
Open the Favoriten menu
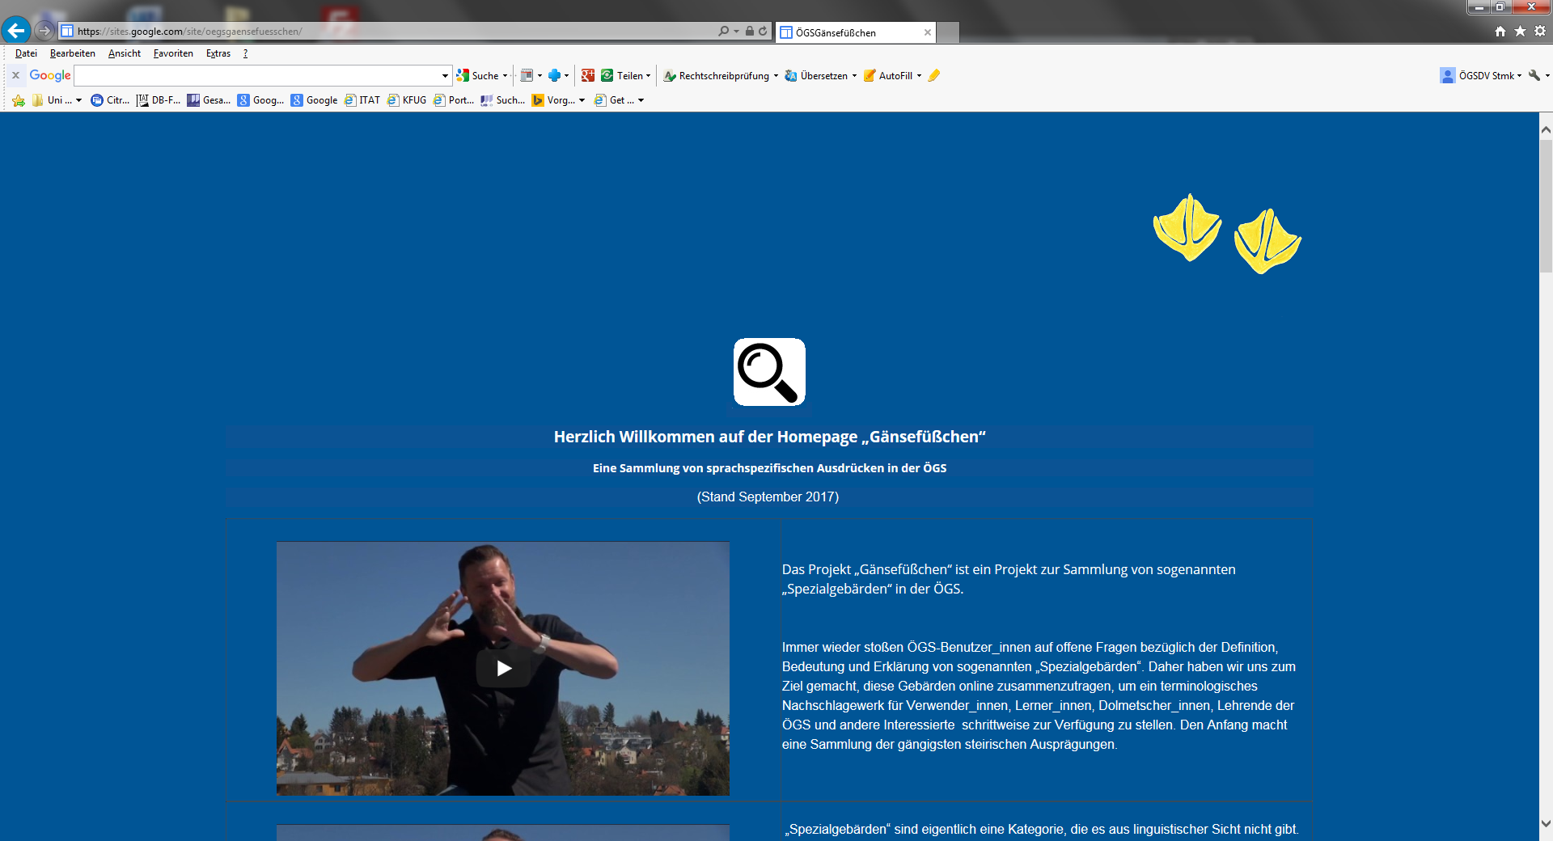point(173,53)
